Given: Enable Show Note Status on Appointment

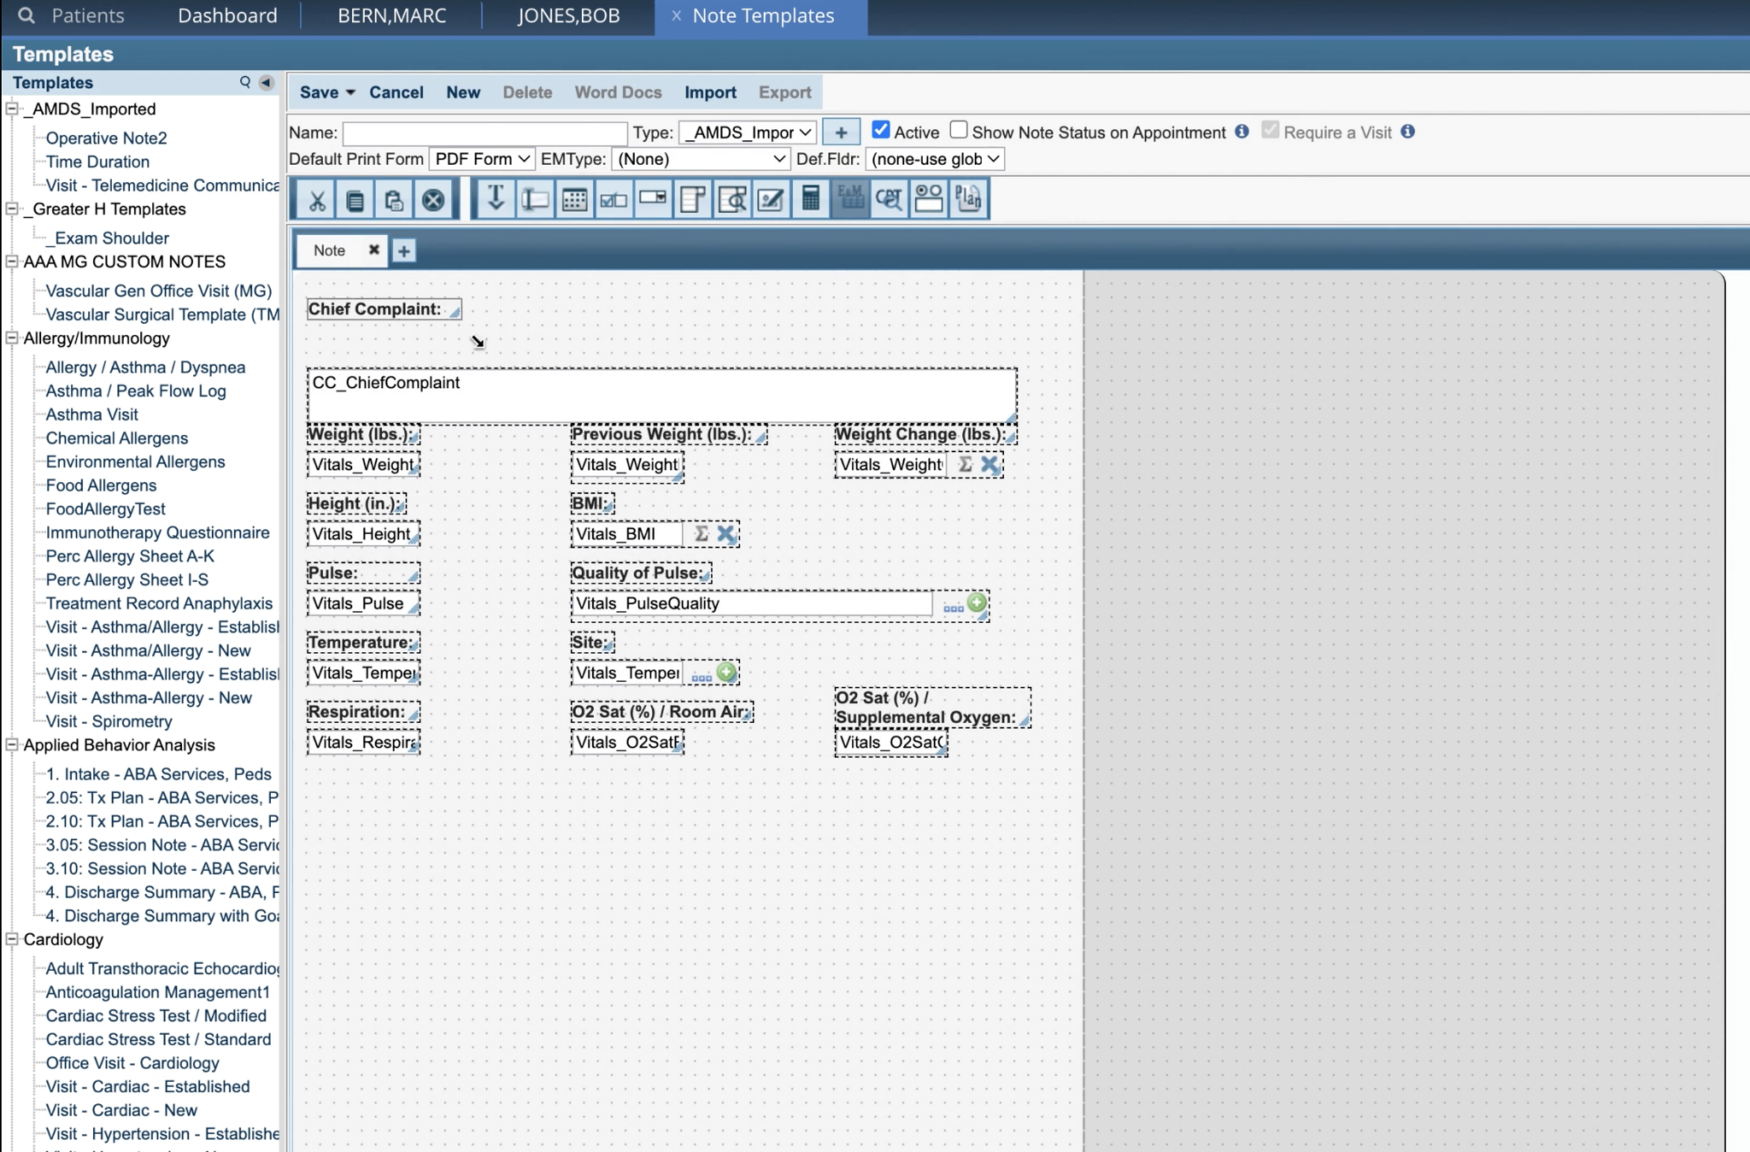Looking at the screenshot, I should pyautogui.click(x=960, y=131).
